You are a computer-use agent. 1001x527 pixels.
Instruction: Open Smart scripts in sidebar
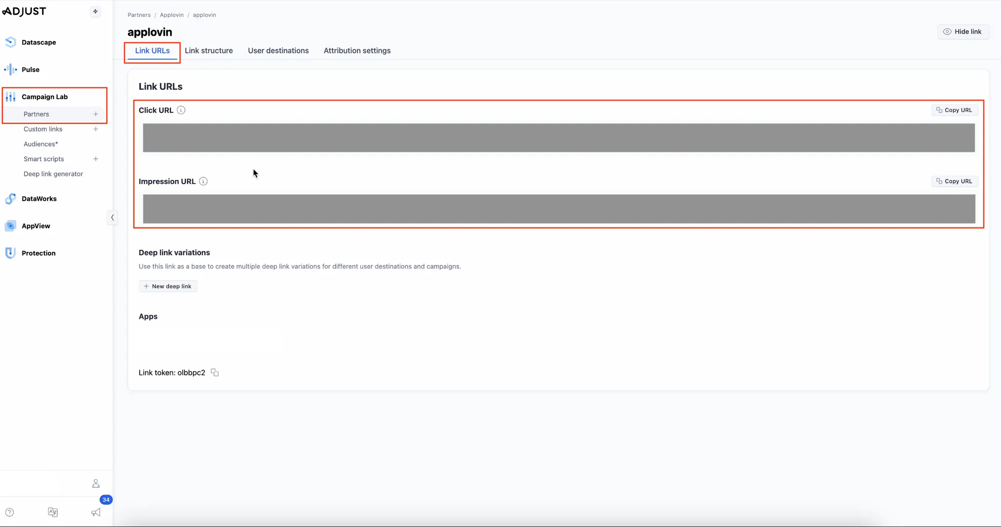tap(44, 159)
